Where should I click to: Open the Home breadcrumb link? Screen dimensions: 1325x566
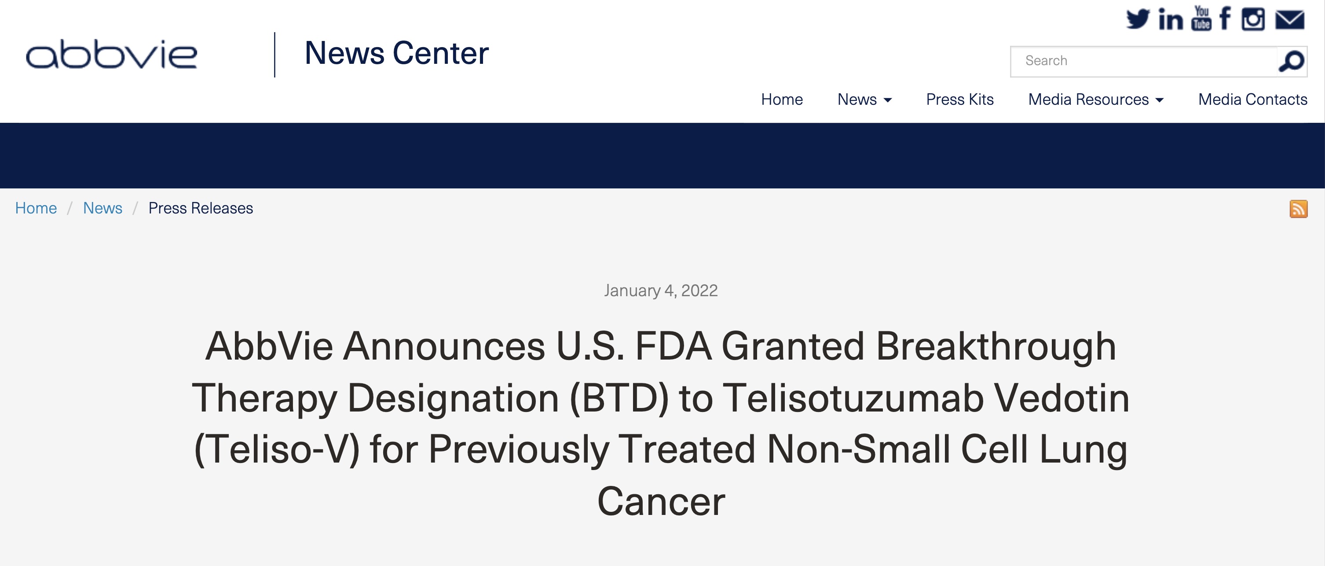click(36, 208)
